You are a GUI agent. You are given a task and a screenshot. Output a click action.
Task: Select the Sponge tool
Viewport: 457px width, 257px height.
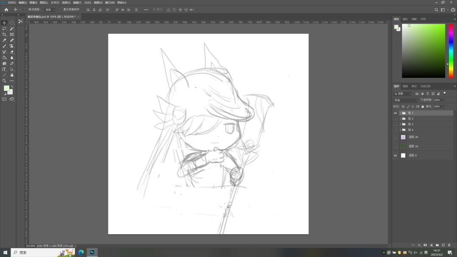click(4, 63)
